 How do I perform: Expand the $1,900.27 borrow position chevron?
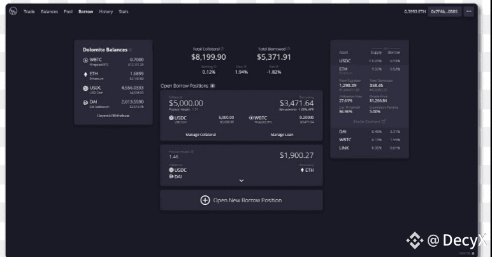click(242, 181)
